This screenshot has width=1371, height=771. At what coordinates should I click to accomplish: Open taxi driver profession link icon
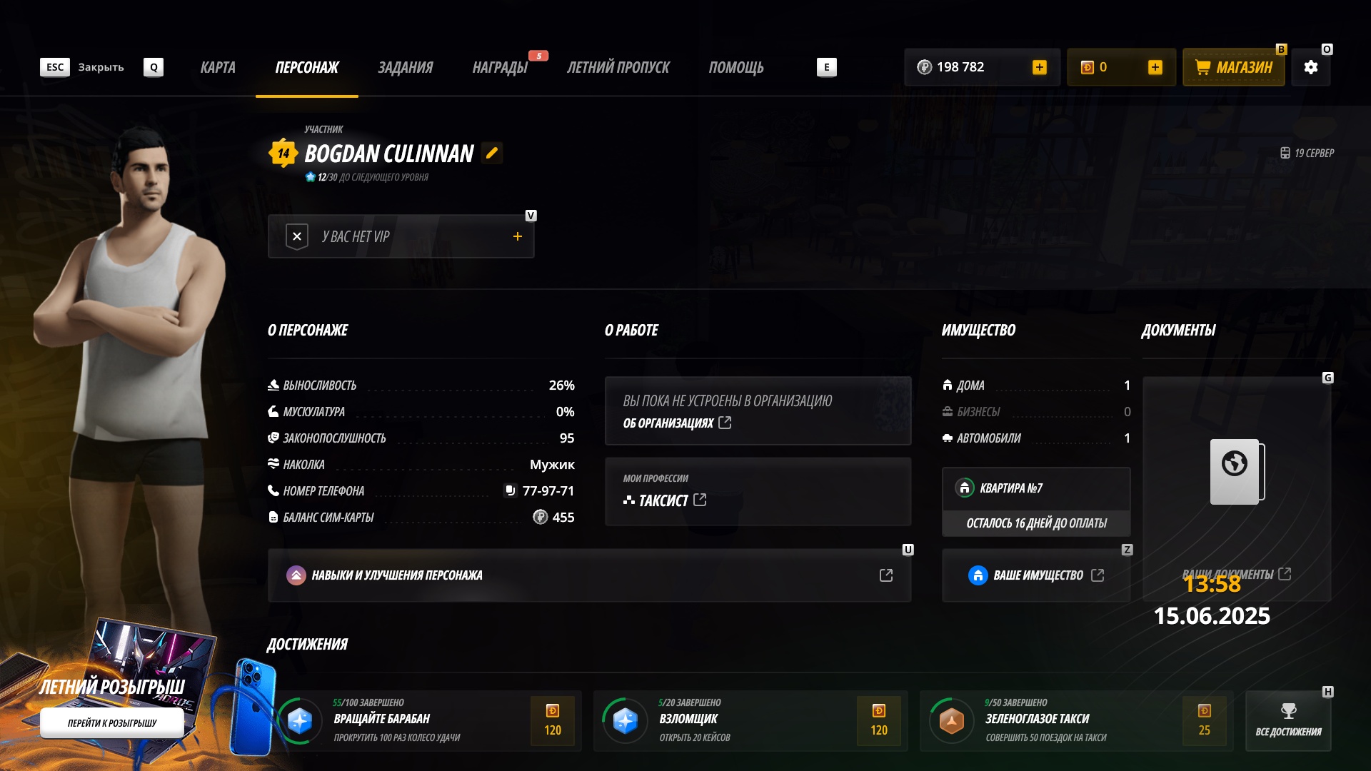(700, 500)
